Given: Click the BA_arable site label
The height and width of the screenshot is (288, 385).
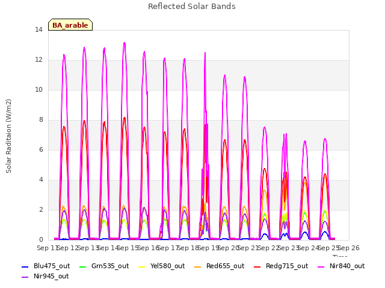Looking at the screenshot, I should click(x=70, y=25).
